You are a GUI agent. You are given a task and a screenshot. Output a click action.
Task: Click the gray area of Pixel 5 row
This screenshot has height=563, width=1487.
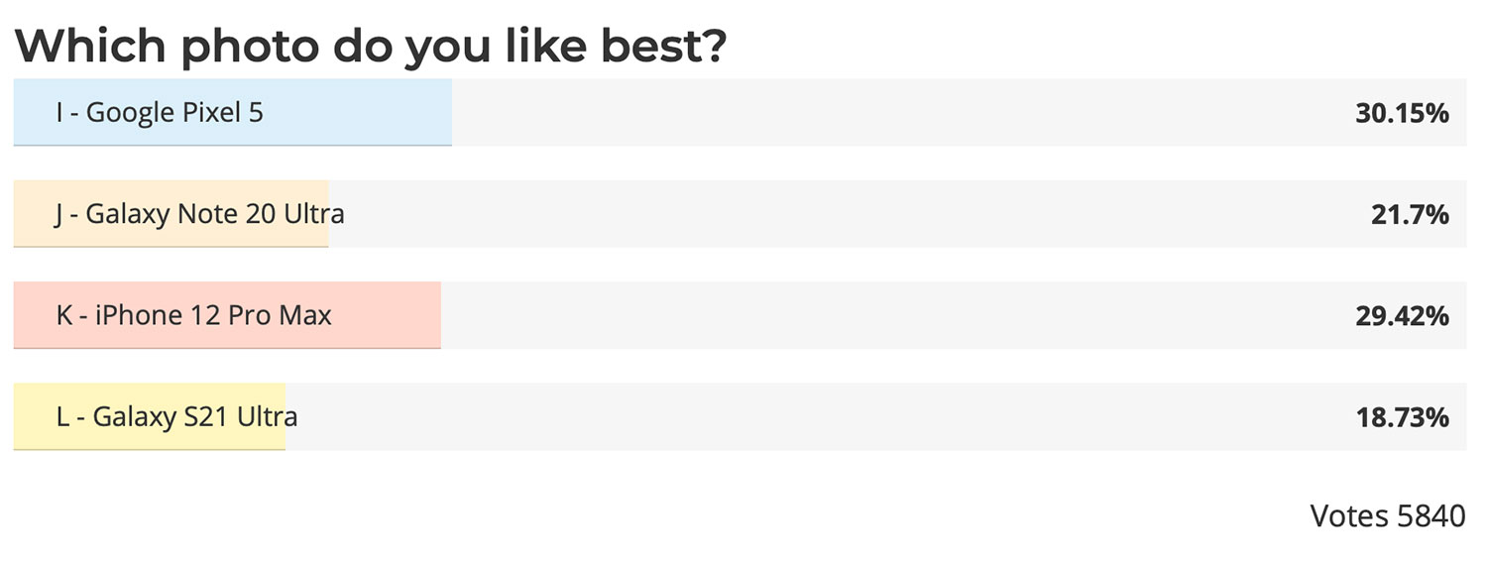[902, 112]
